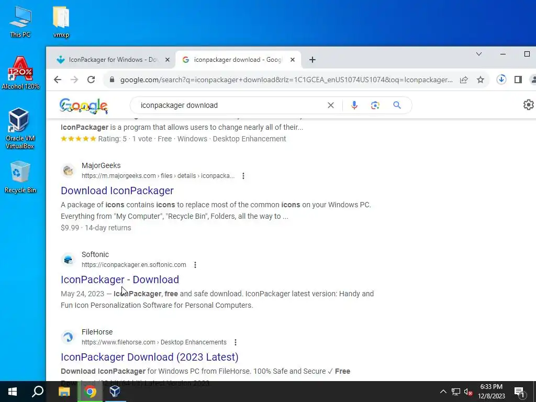Submit search with magnifier icon
The height and width of the screenshot is (402, 536).
point(397,105)
